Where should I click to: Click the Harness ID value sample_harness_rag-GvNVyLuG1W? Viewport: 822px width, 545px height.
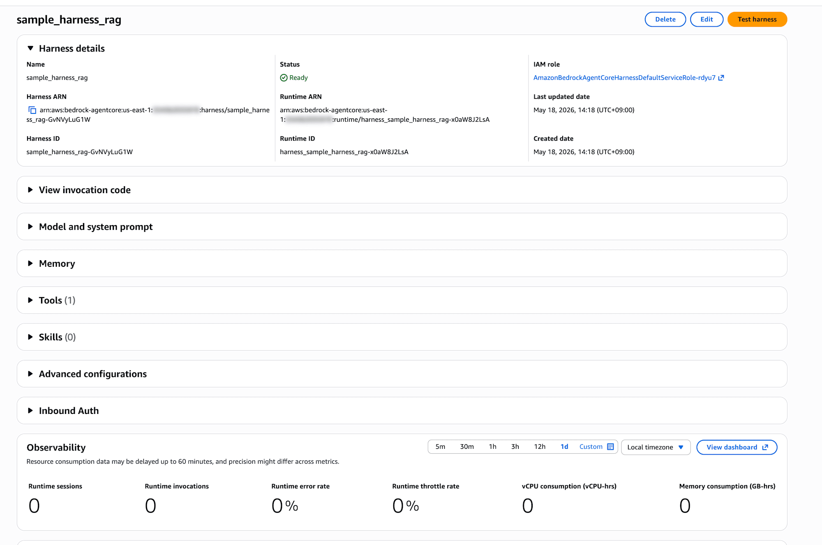tap(80, 152)
